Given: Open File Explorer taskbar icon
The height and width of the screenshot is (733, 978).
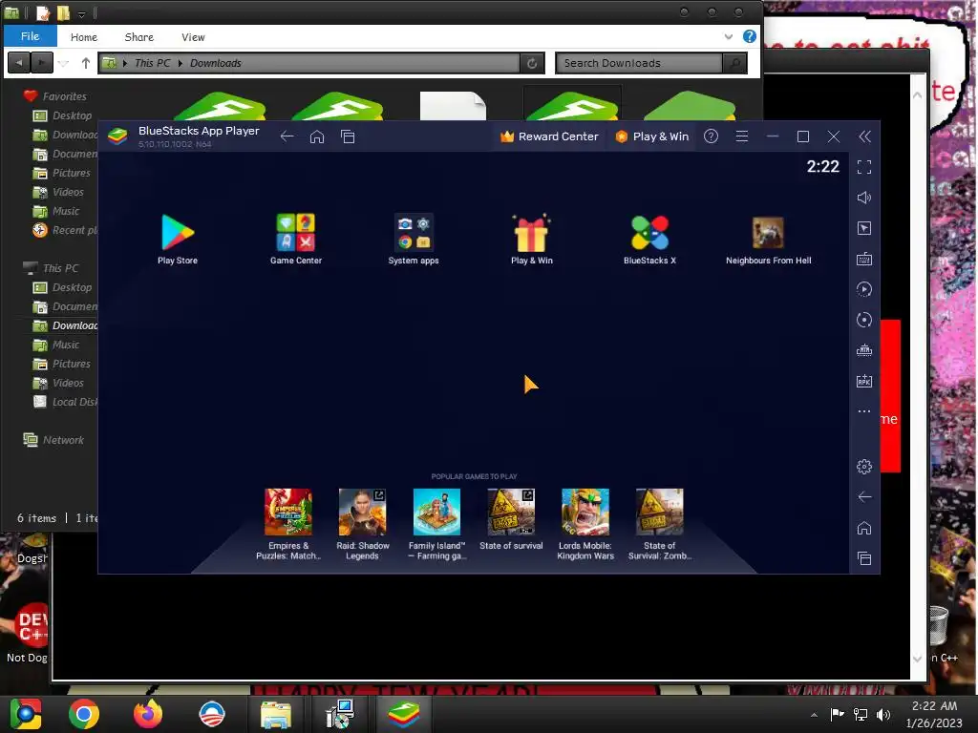Looking at the screenshot, I should [x=275, y=714].
